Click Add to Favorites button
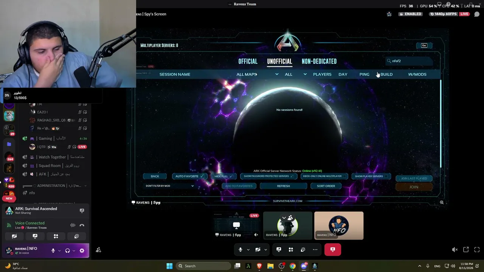 (x=239, y=186)
